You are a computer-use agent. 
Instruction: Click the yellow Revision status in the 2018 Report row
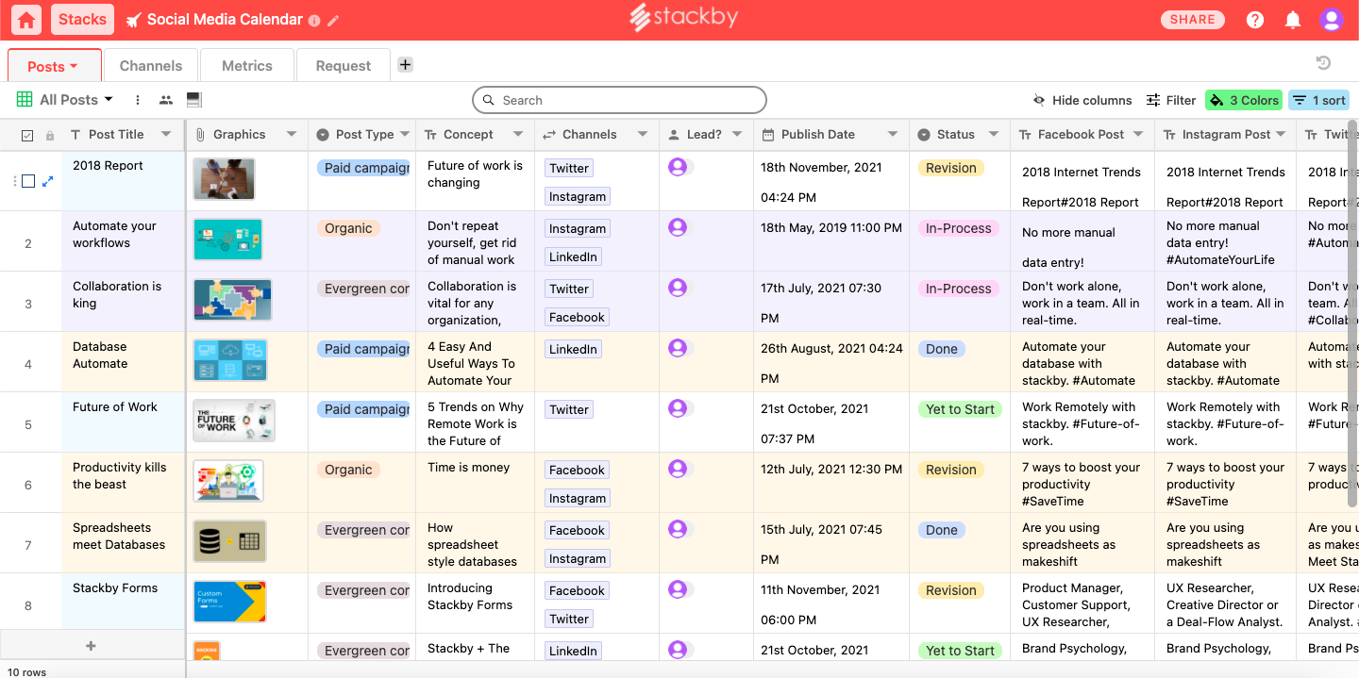point(950,168)
